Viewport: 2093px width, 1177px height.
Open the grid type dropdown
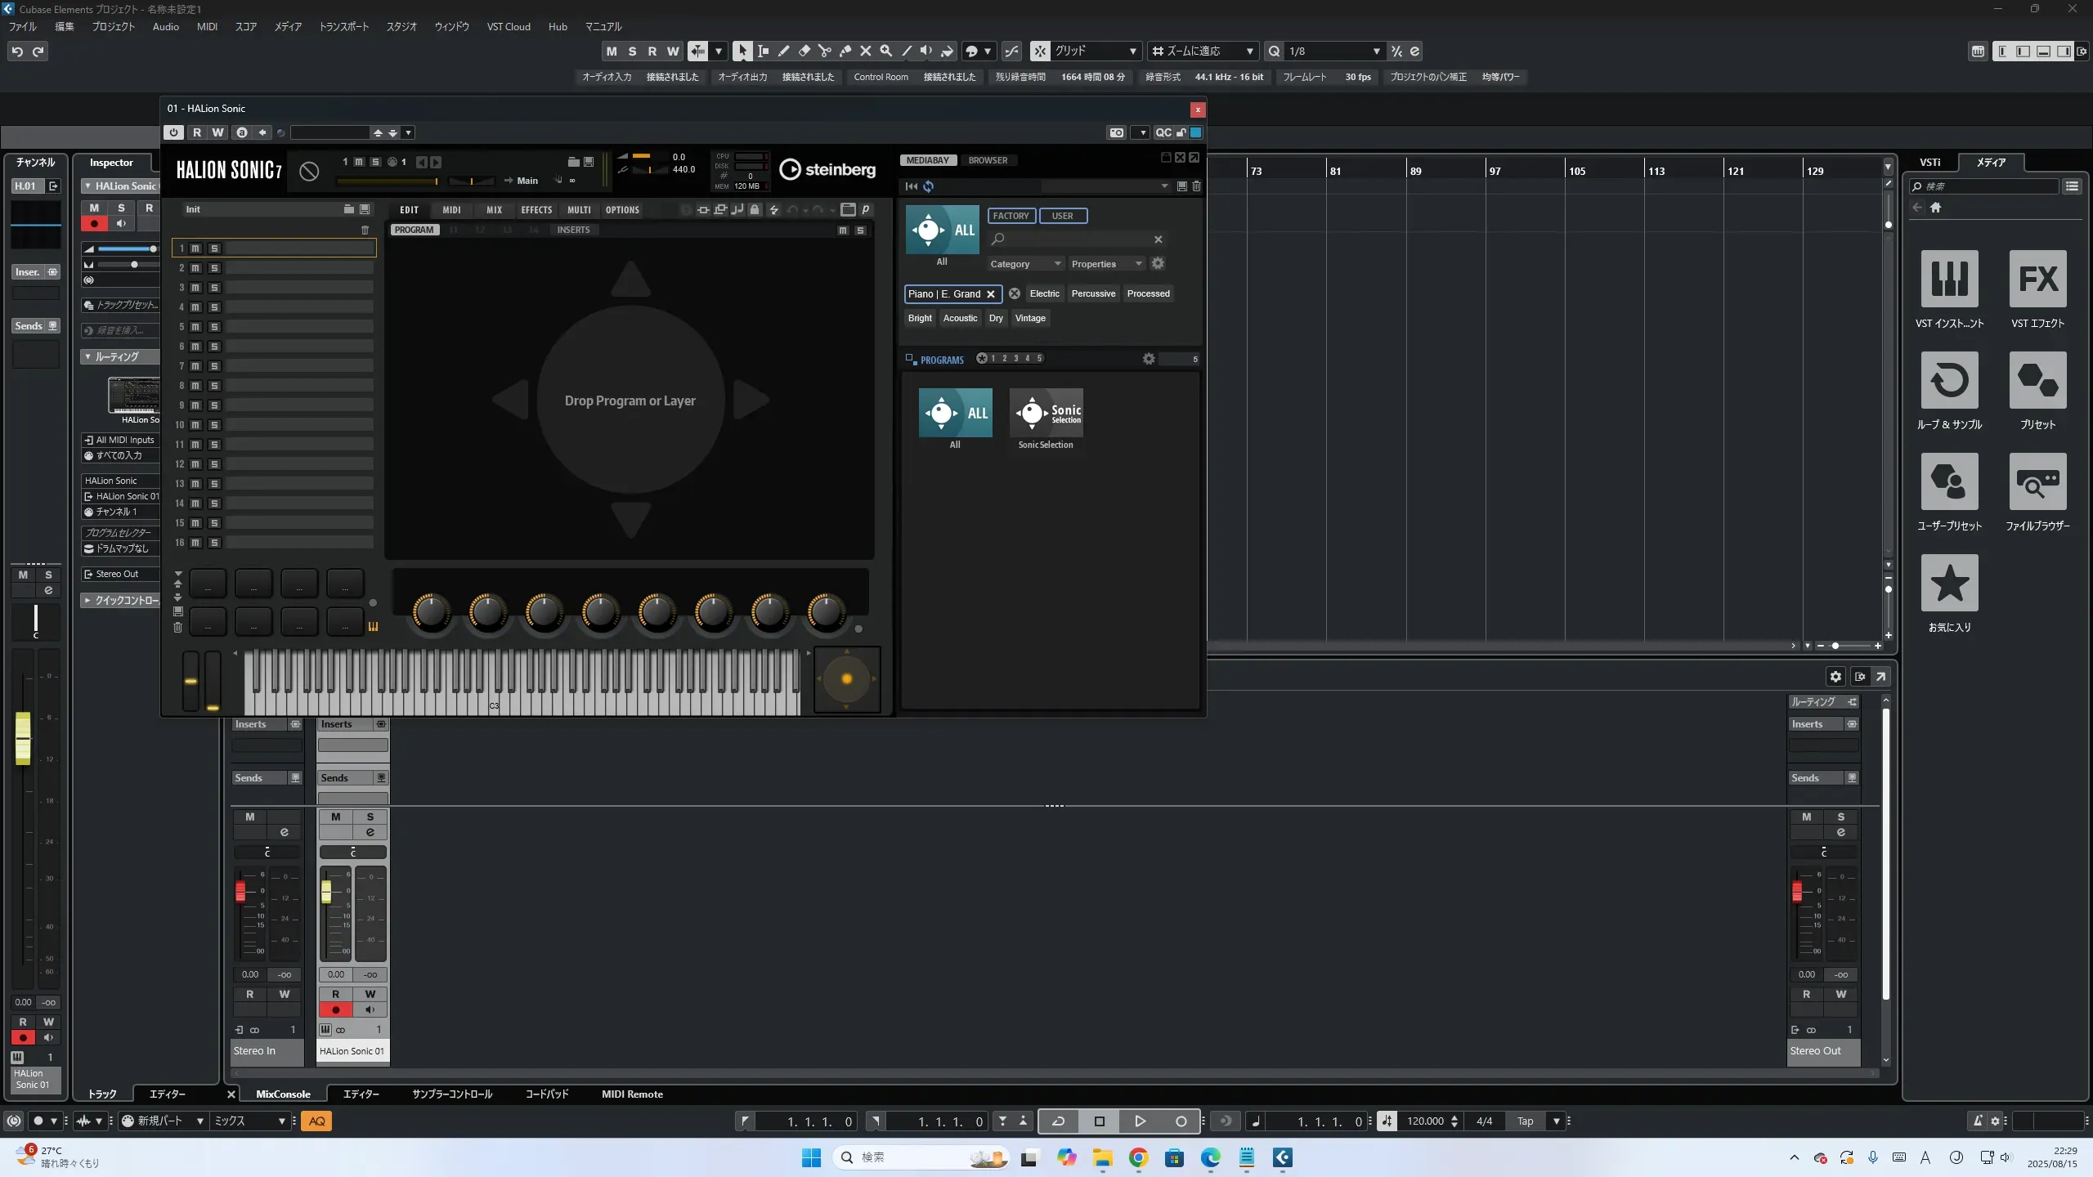coord(1096,51)
